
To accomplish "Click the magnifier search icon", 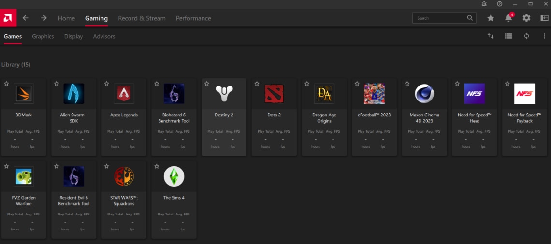I will pos(470,18).
